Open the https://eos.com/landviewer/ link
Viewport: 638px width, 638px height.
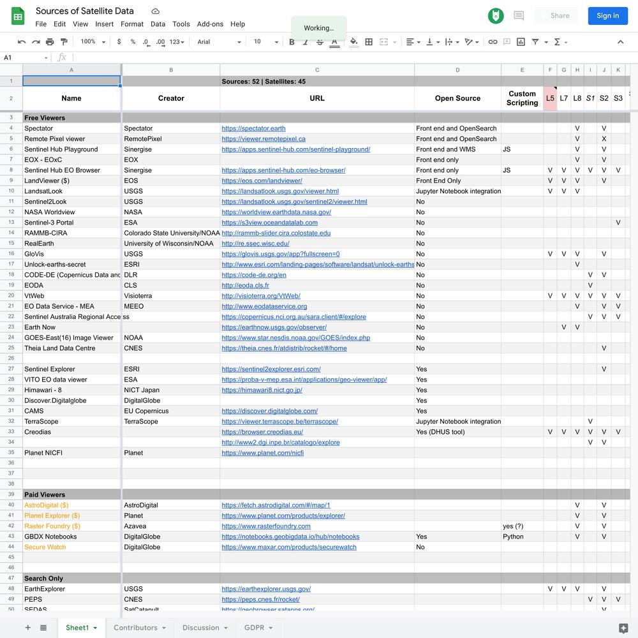pyautogui.click(x=262, y=181)
